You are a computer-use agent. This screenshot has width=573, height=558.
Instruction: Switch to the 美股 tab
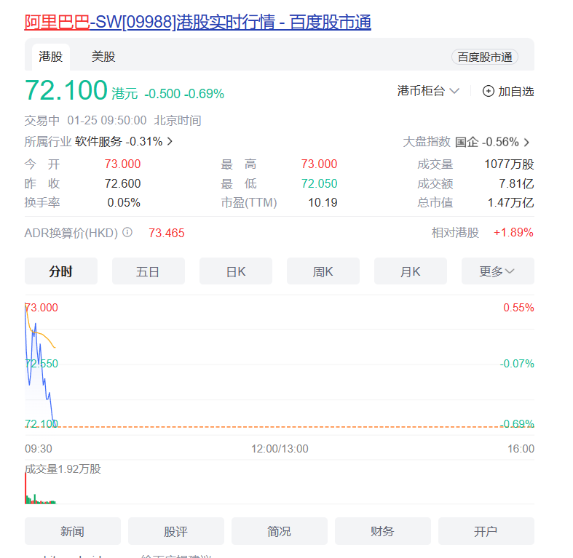pyautogui.click(x=103, y=57)
